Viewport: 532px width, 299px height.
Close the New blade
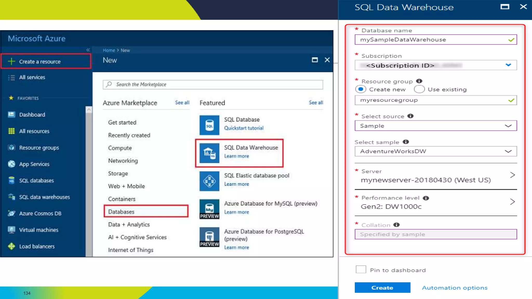tap(327, 60)
